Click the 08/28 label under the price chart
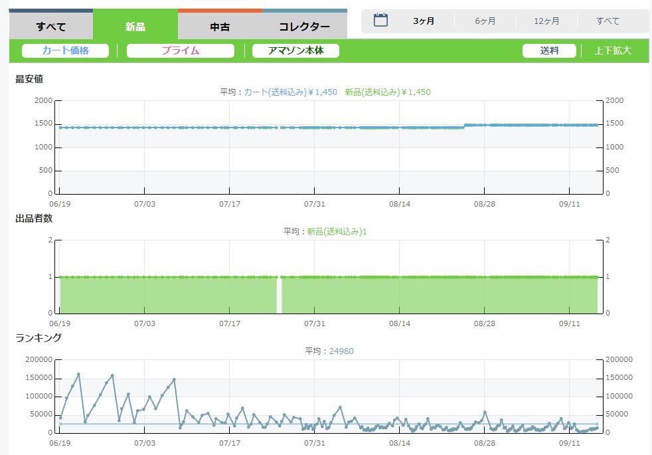 pos(485,204)
